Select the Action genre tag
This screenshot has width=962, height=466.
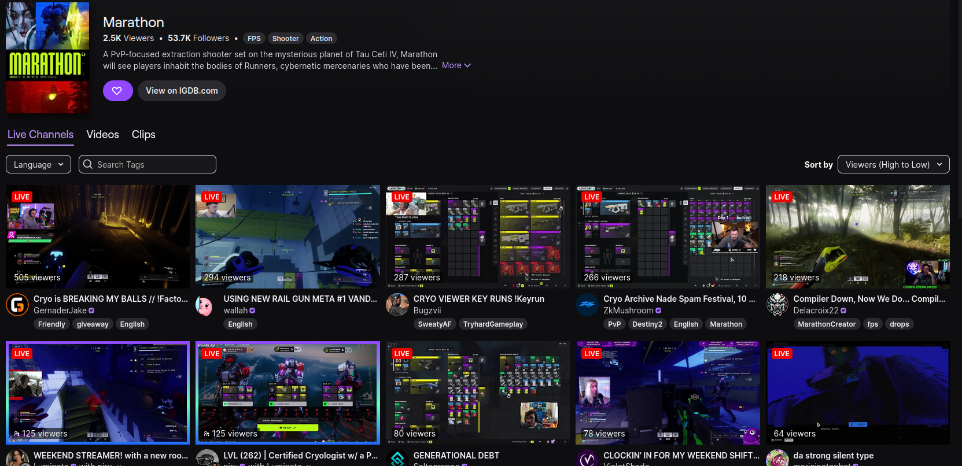point(322,39)
